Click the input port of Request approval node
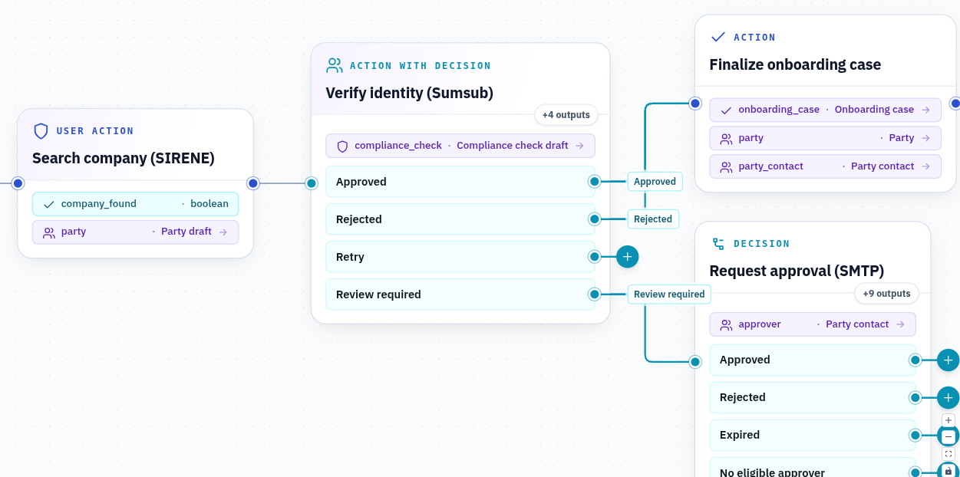The image size is (960, 477). (x=695, y=361)
